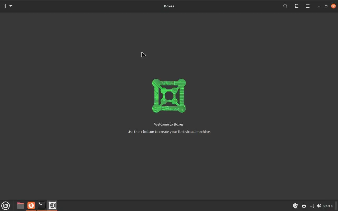Open the Linux Mint start menu
This screenshot has width=338, height=211.
(x=6, y=205)
